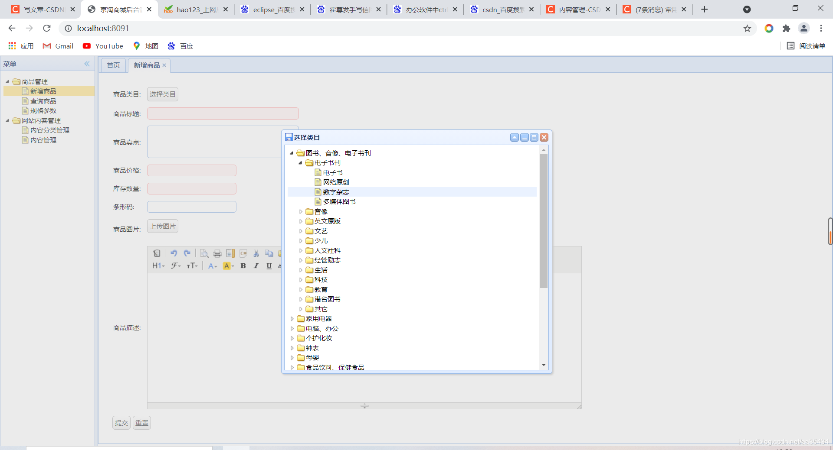The image size is (833, 450).
Task: Open Chrome profile avatar menu
Action: [x=804, y=28]
